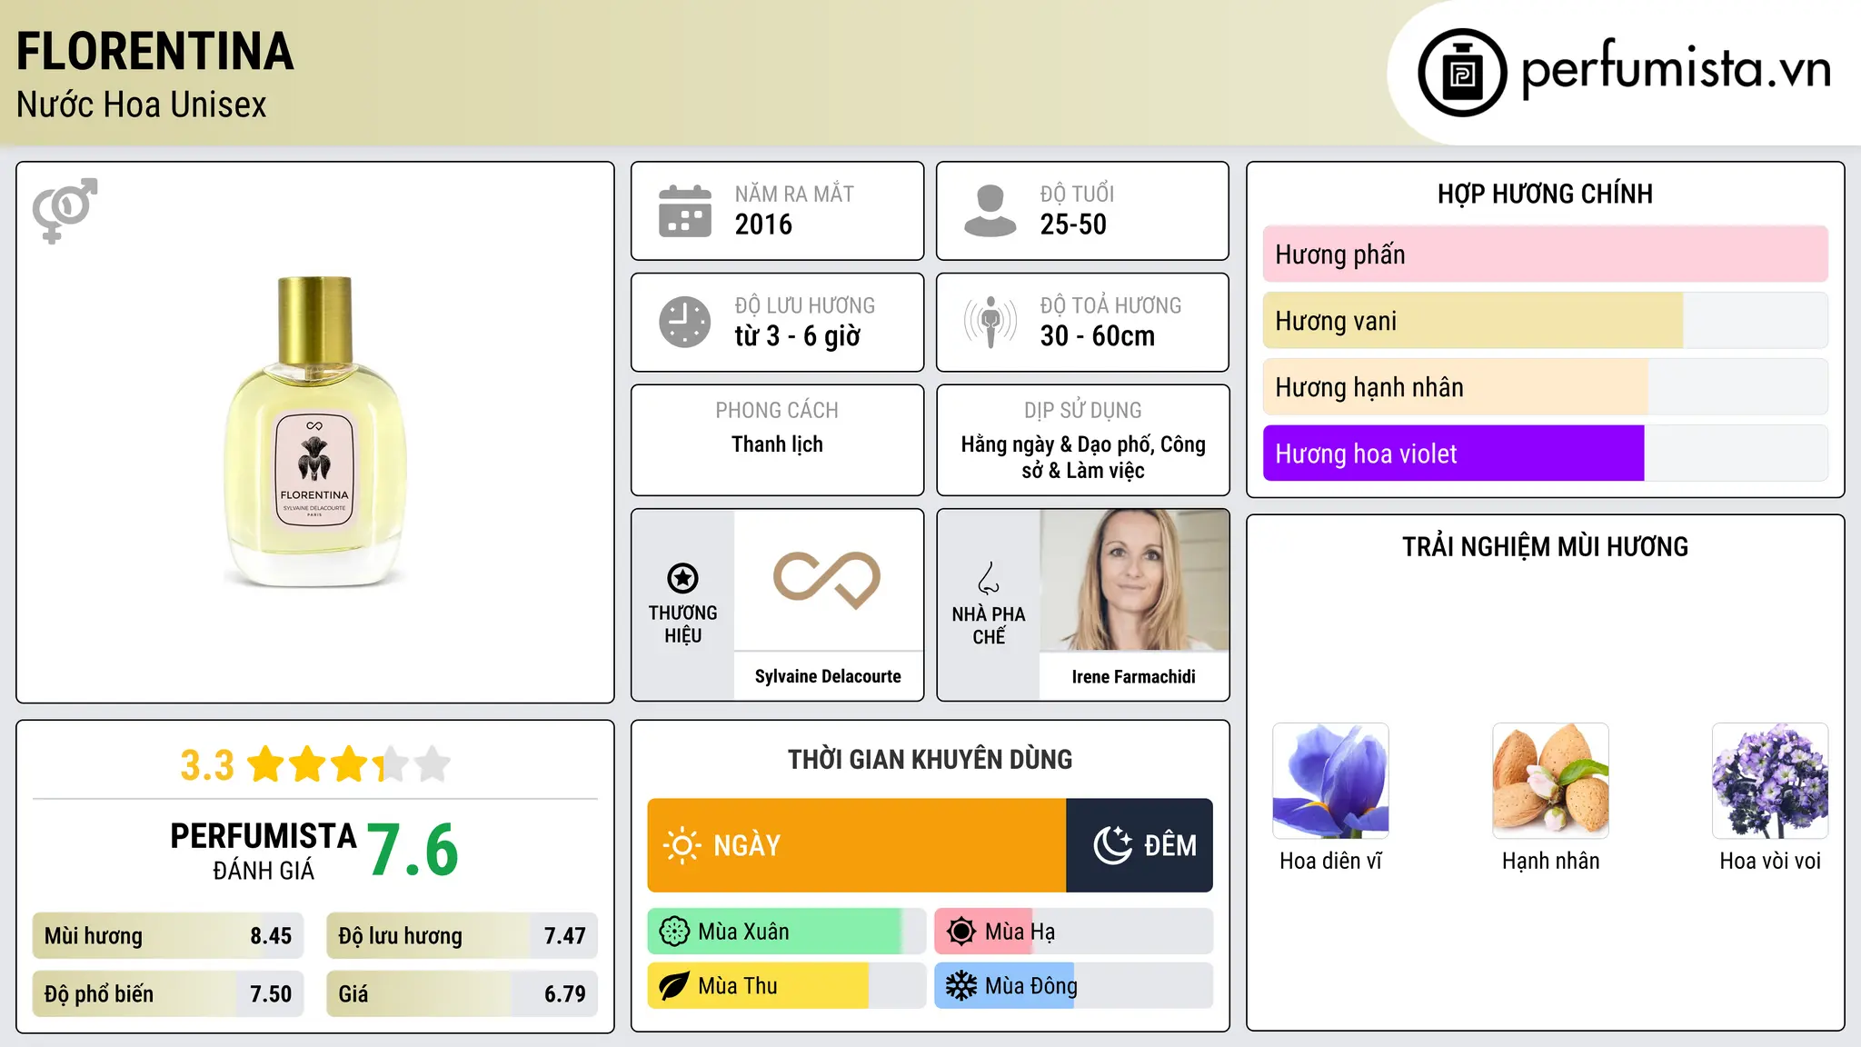
Task: Click the Hương vani accord bar
Action: pyautogui.click(x=1546, y=321)
